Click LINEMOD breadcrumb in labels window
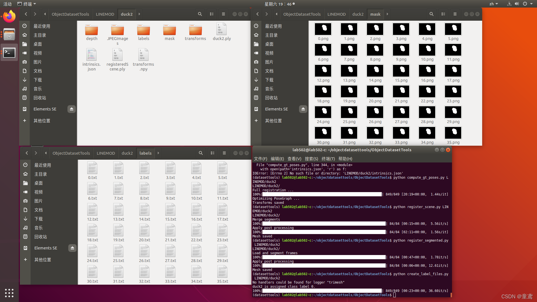This screenshot has width=537, height=302. point(106,153)
